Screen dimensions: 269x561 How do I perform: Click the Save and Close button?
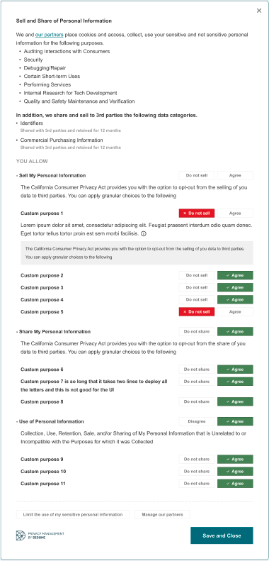(x=222, y=535)
